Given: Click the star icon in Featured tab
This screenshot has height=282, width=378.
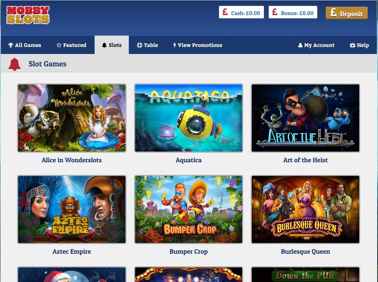Looking at the screenshot, I should coord(59,45).
